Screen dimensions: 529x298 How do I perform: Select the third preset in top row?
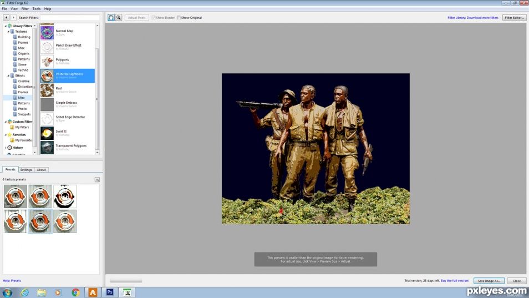pos(65,196)
